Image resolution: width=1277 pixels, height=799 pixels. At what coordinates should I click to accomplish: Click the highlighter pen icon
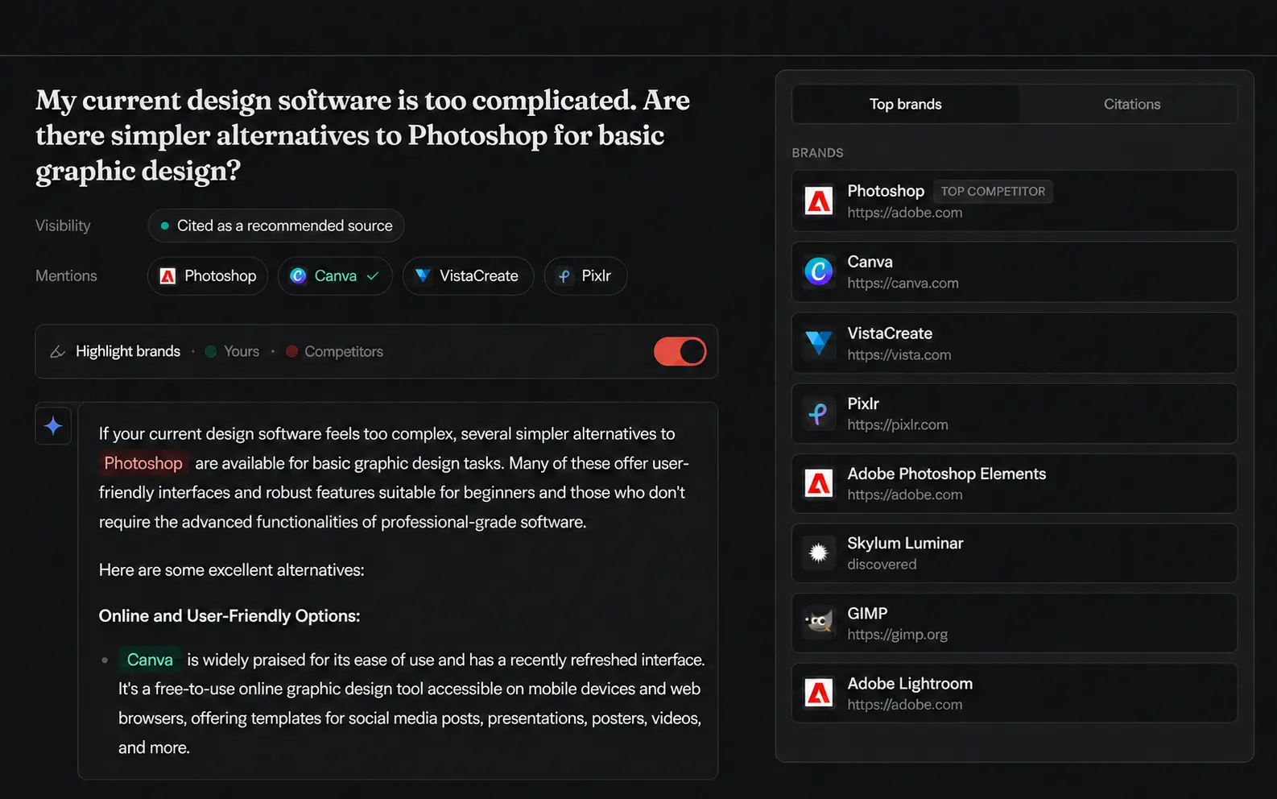58,351
